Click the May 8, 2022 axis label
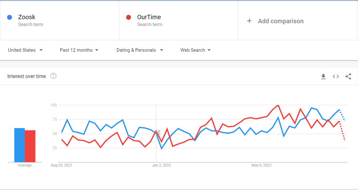The height and width of the screenshot is (190, 358). [x=261, y=165]
